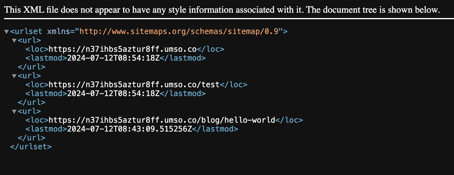Collapse the url node containing the /test location
This screenshot has width=454, height=175.
coord(14,76)
